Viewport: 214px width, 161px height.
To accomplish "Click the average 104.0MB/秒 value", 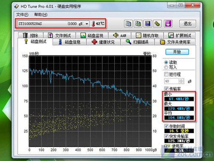I will pos(179,118).
